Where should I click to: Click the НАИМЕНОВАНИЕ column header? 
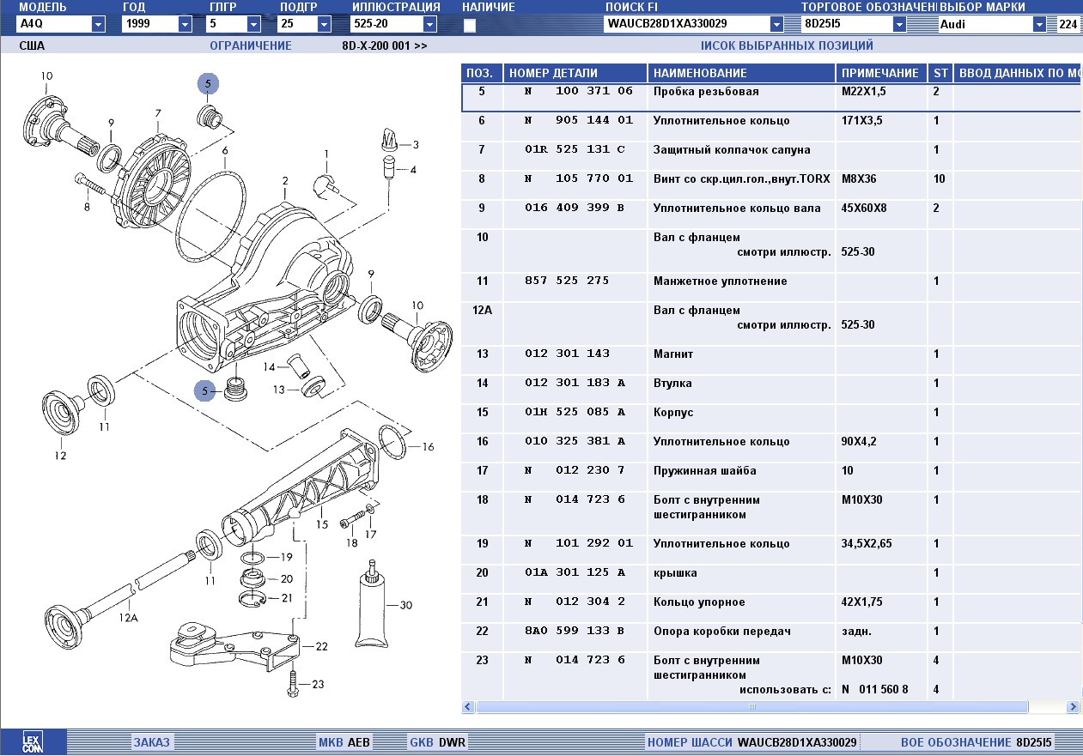click(x=741, y=73)
